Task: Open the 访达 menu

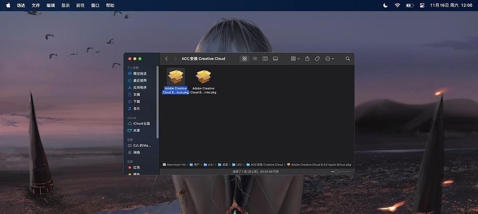Action: click(x=21, y=5)
